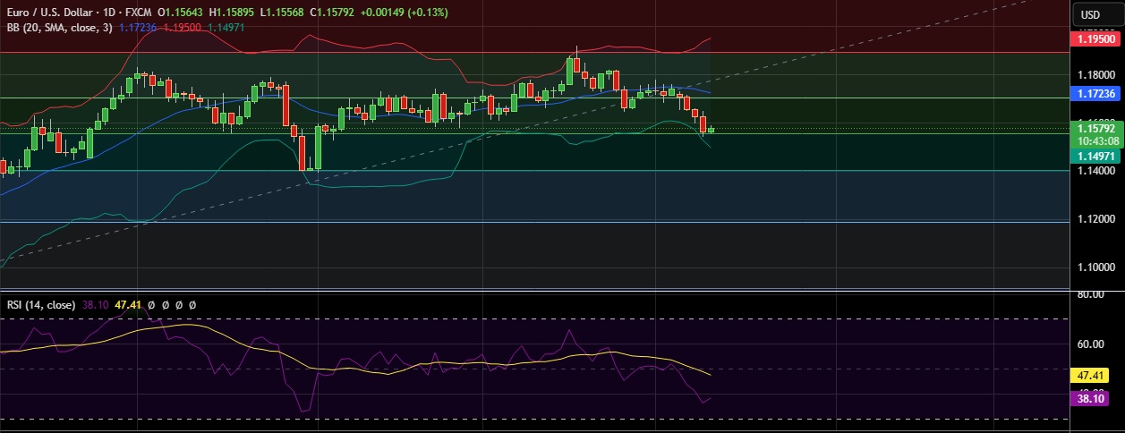Click the purple RSI value 38.10 in legend
This screenshot has width=1125, height=433.
95,305
